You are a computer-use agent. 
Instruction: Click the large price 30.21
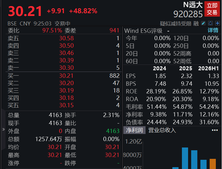coord(25,11)
